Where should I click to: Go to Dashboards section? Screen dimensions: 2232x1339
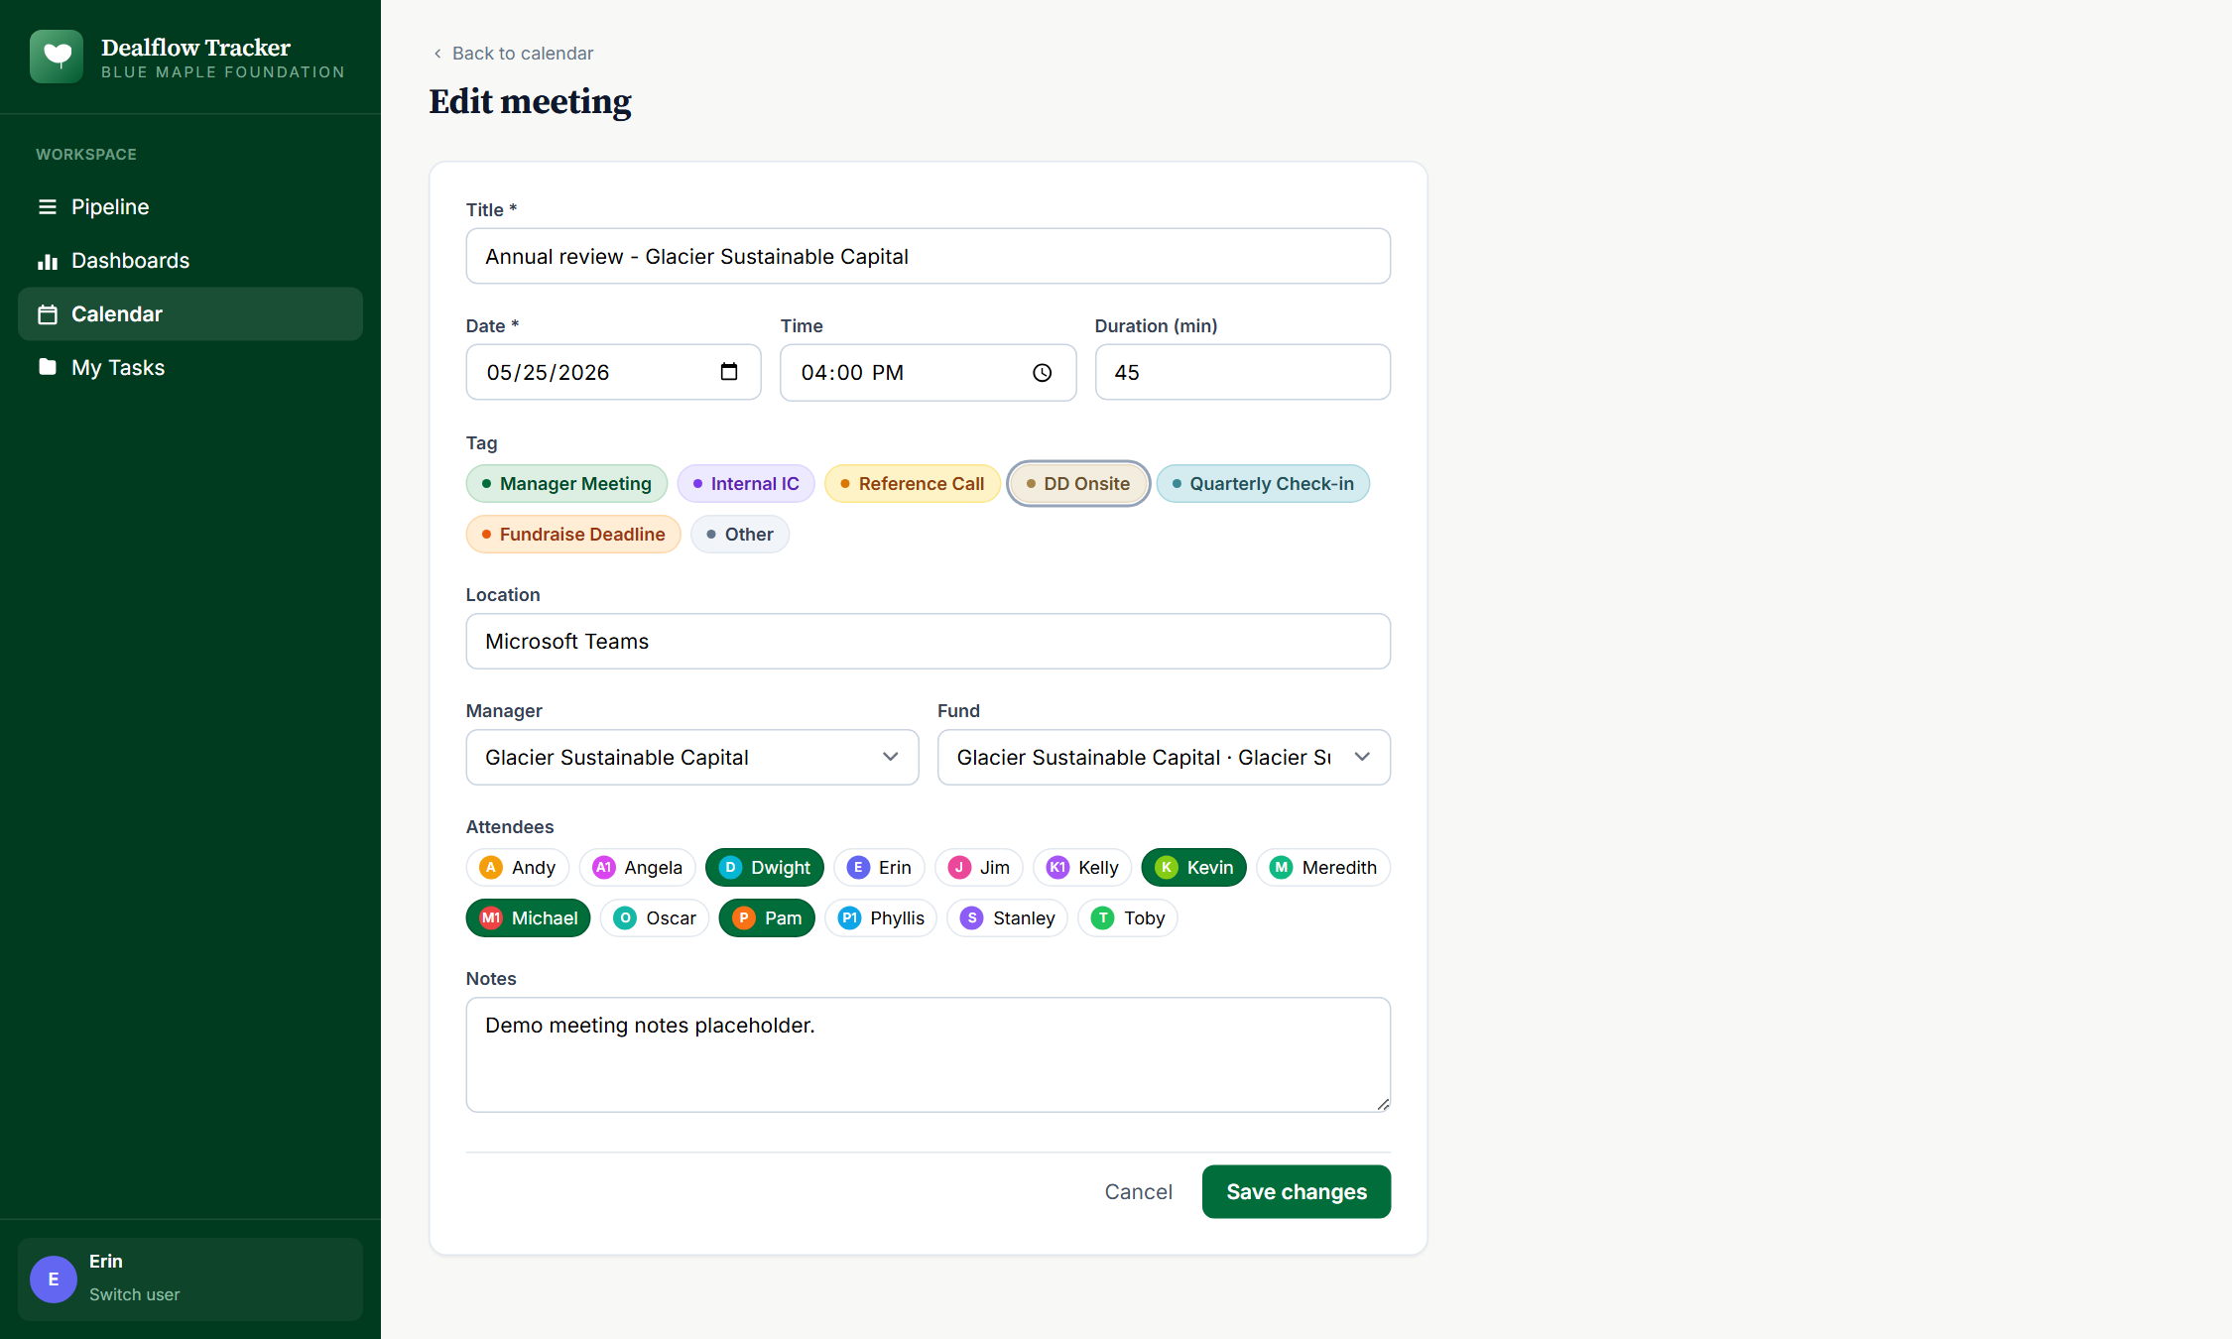190,261
